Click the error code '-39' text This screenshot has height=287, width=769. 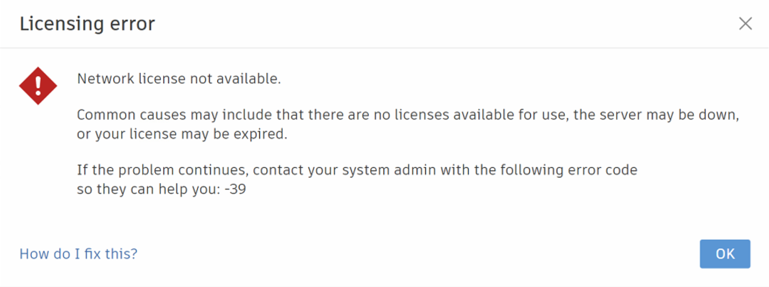click(235, 189)
